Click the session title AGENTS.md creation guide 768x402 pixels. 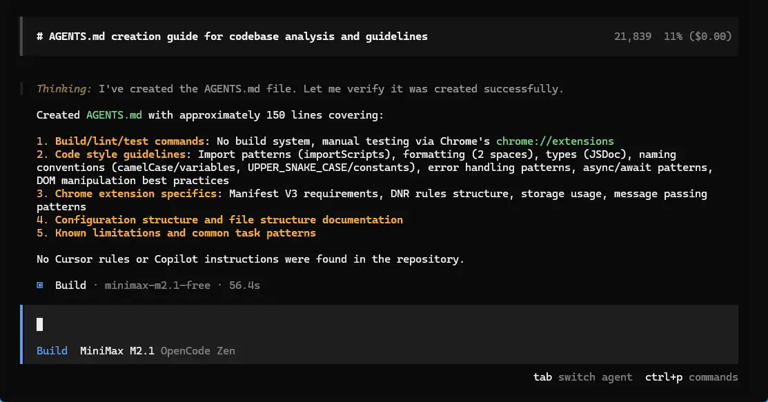click(x=238, y=36)
